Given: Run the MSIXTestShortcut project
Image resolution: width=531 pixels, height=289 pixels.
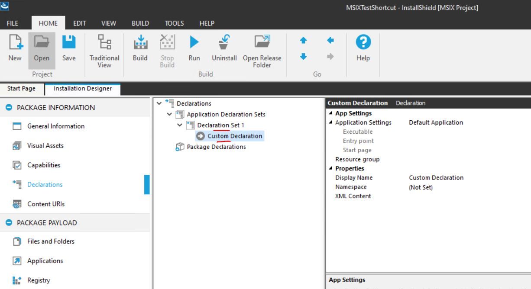Looking at the screenshot, I should [x=194, y=48].
